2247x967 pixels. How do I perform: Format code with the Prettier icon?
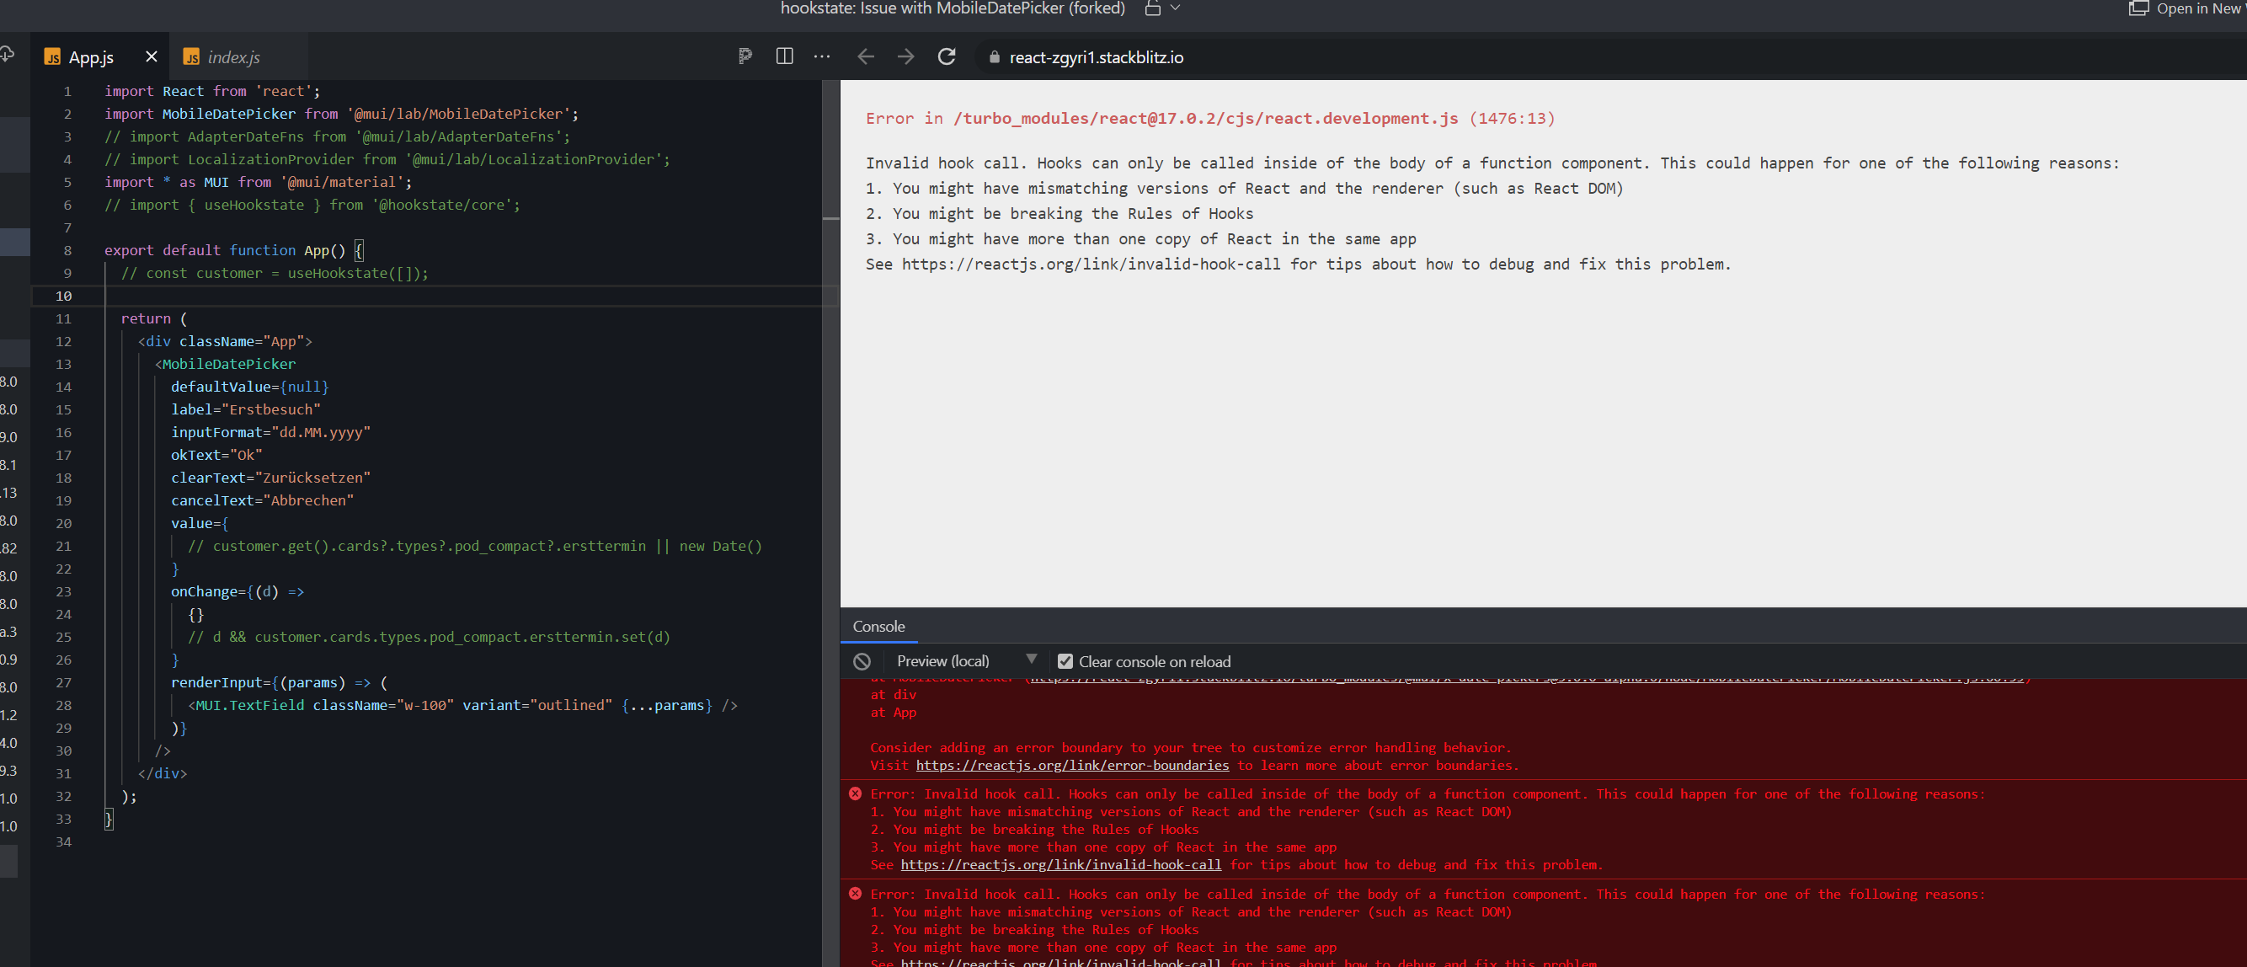pyautogui.click(x=744, y=56)
